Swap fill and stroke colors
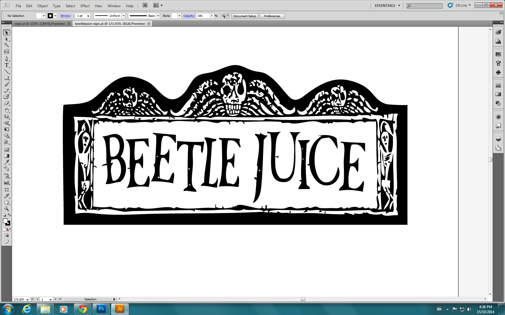This screenshot has width=505, height=315. (x=9, y=215)
